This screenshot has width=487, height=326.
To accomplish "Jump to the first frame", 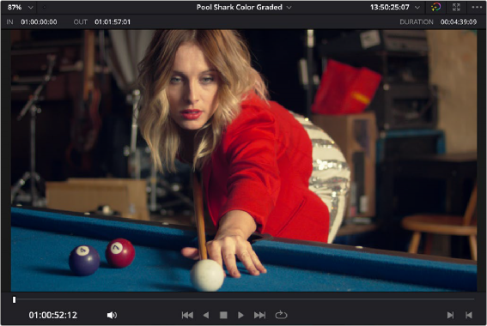I will point(187,315).
